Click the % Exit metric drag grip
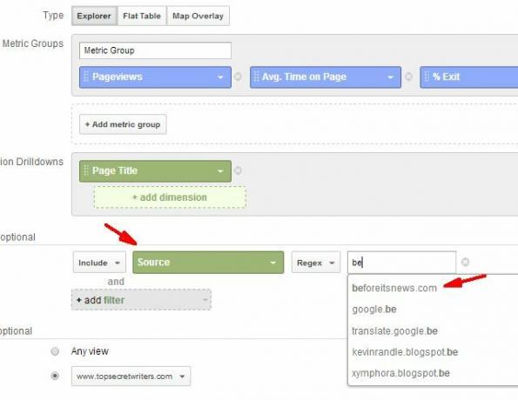 pyautogui.click(x=427, y=77)
